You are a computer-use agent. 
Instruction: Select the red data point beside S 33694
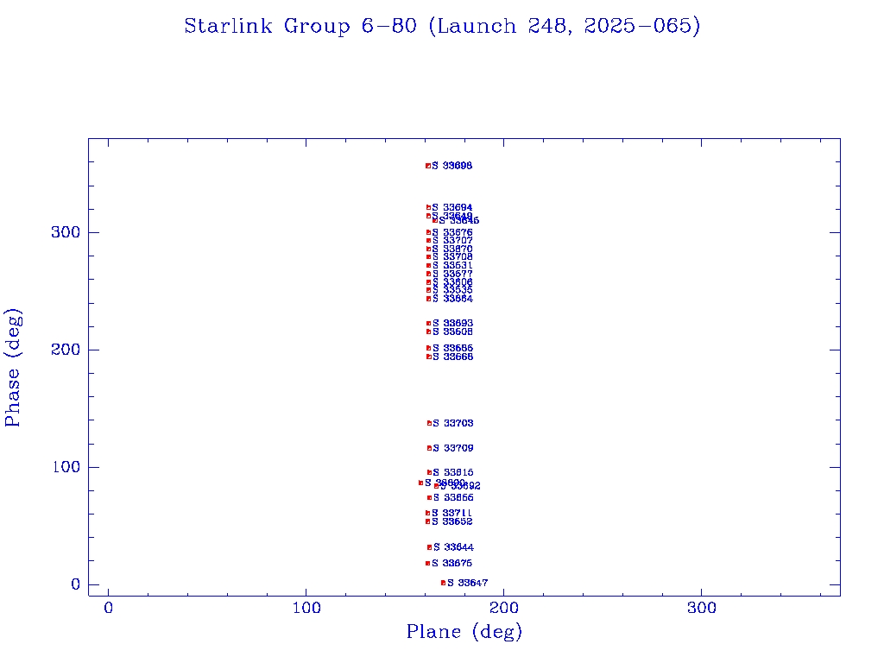point(428,208)
